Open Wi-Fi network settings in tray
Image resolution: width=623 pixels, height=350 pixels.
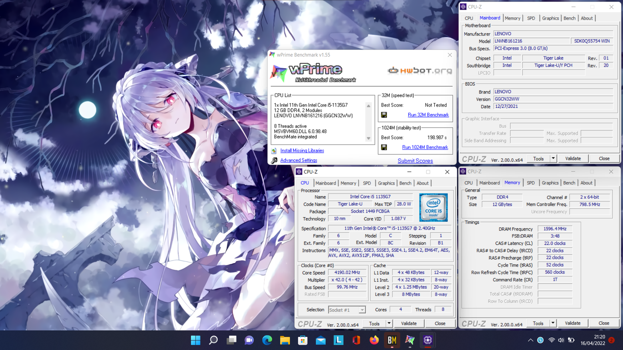pos(552,340)
